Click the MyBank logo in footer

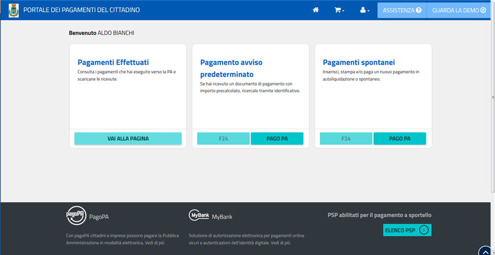pyautogui.click(x=199, y=216)
